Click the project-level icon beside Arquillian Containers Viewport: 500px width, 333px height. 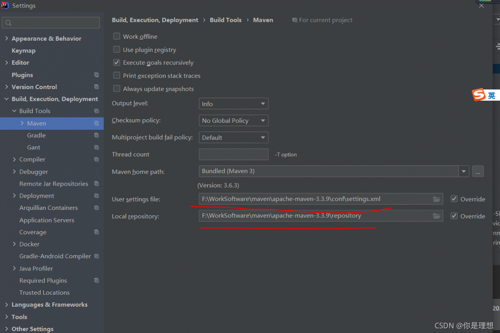click(x=96, y=208)
